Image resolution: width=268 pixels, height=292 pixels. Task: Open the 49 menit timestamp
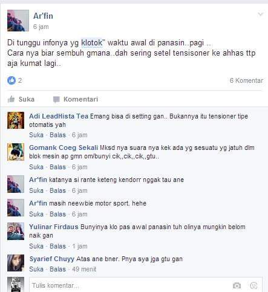coord(84,269)
